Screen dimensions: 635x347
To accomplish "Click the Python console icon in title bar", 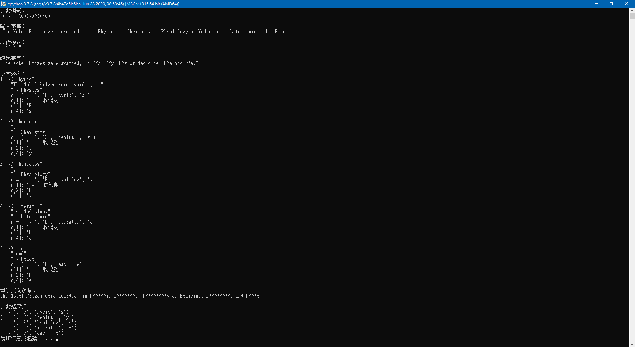I will (x=3, y=4).
